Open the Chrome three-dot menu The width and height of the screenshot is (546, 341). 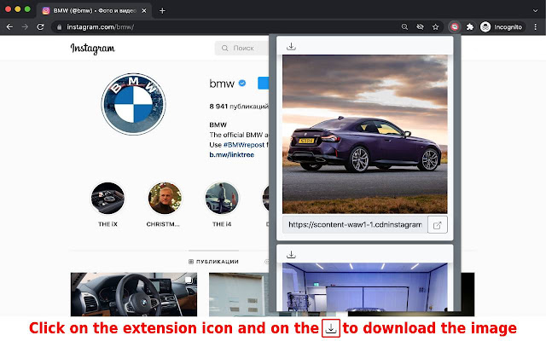click(535, 26)
